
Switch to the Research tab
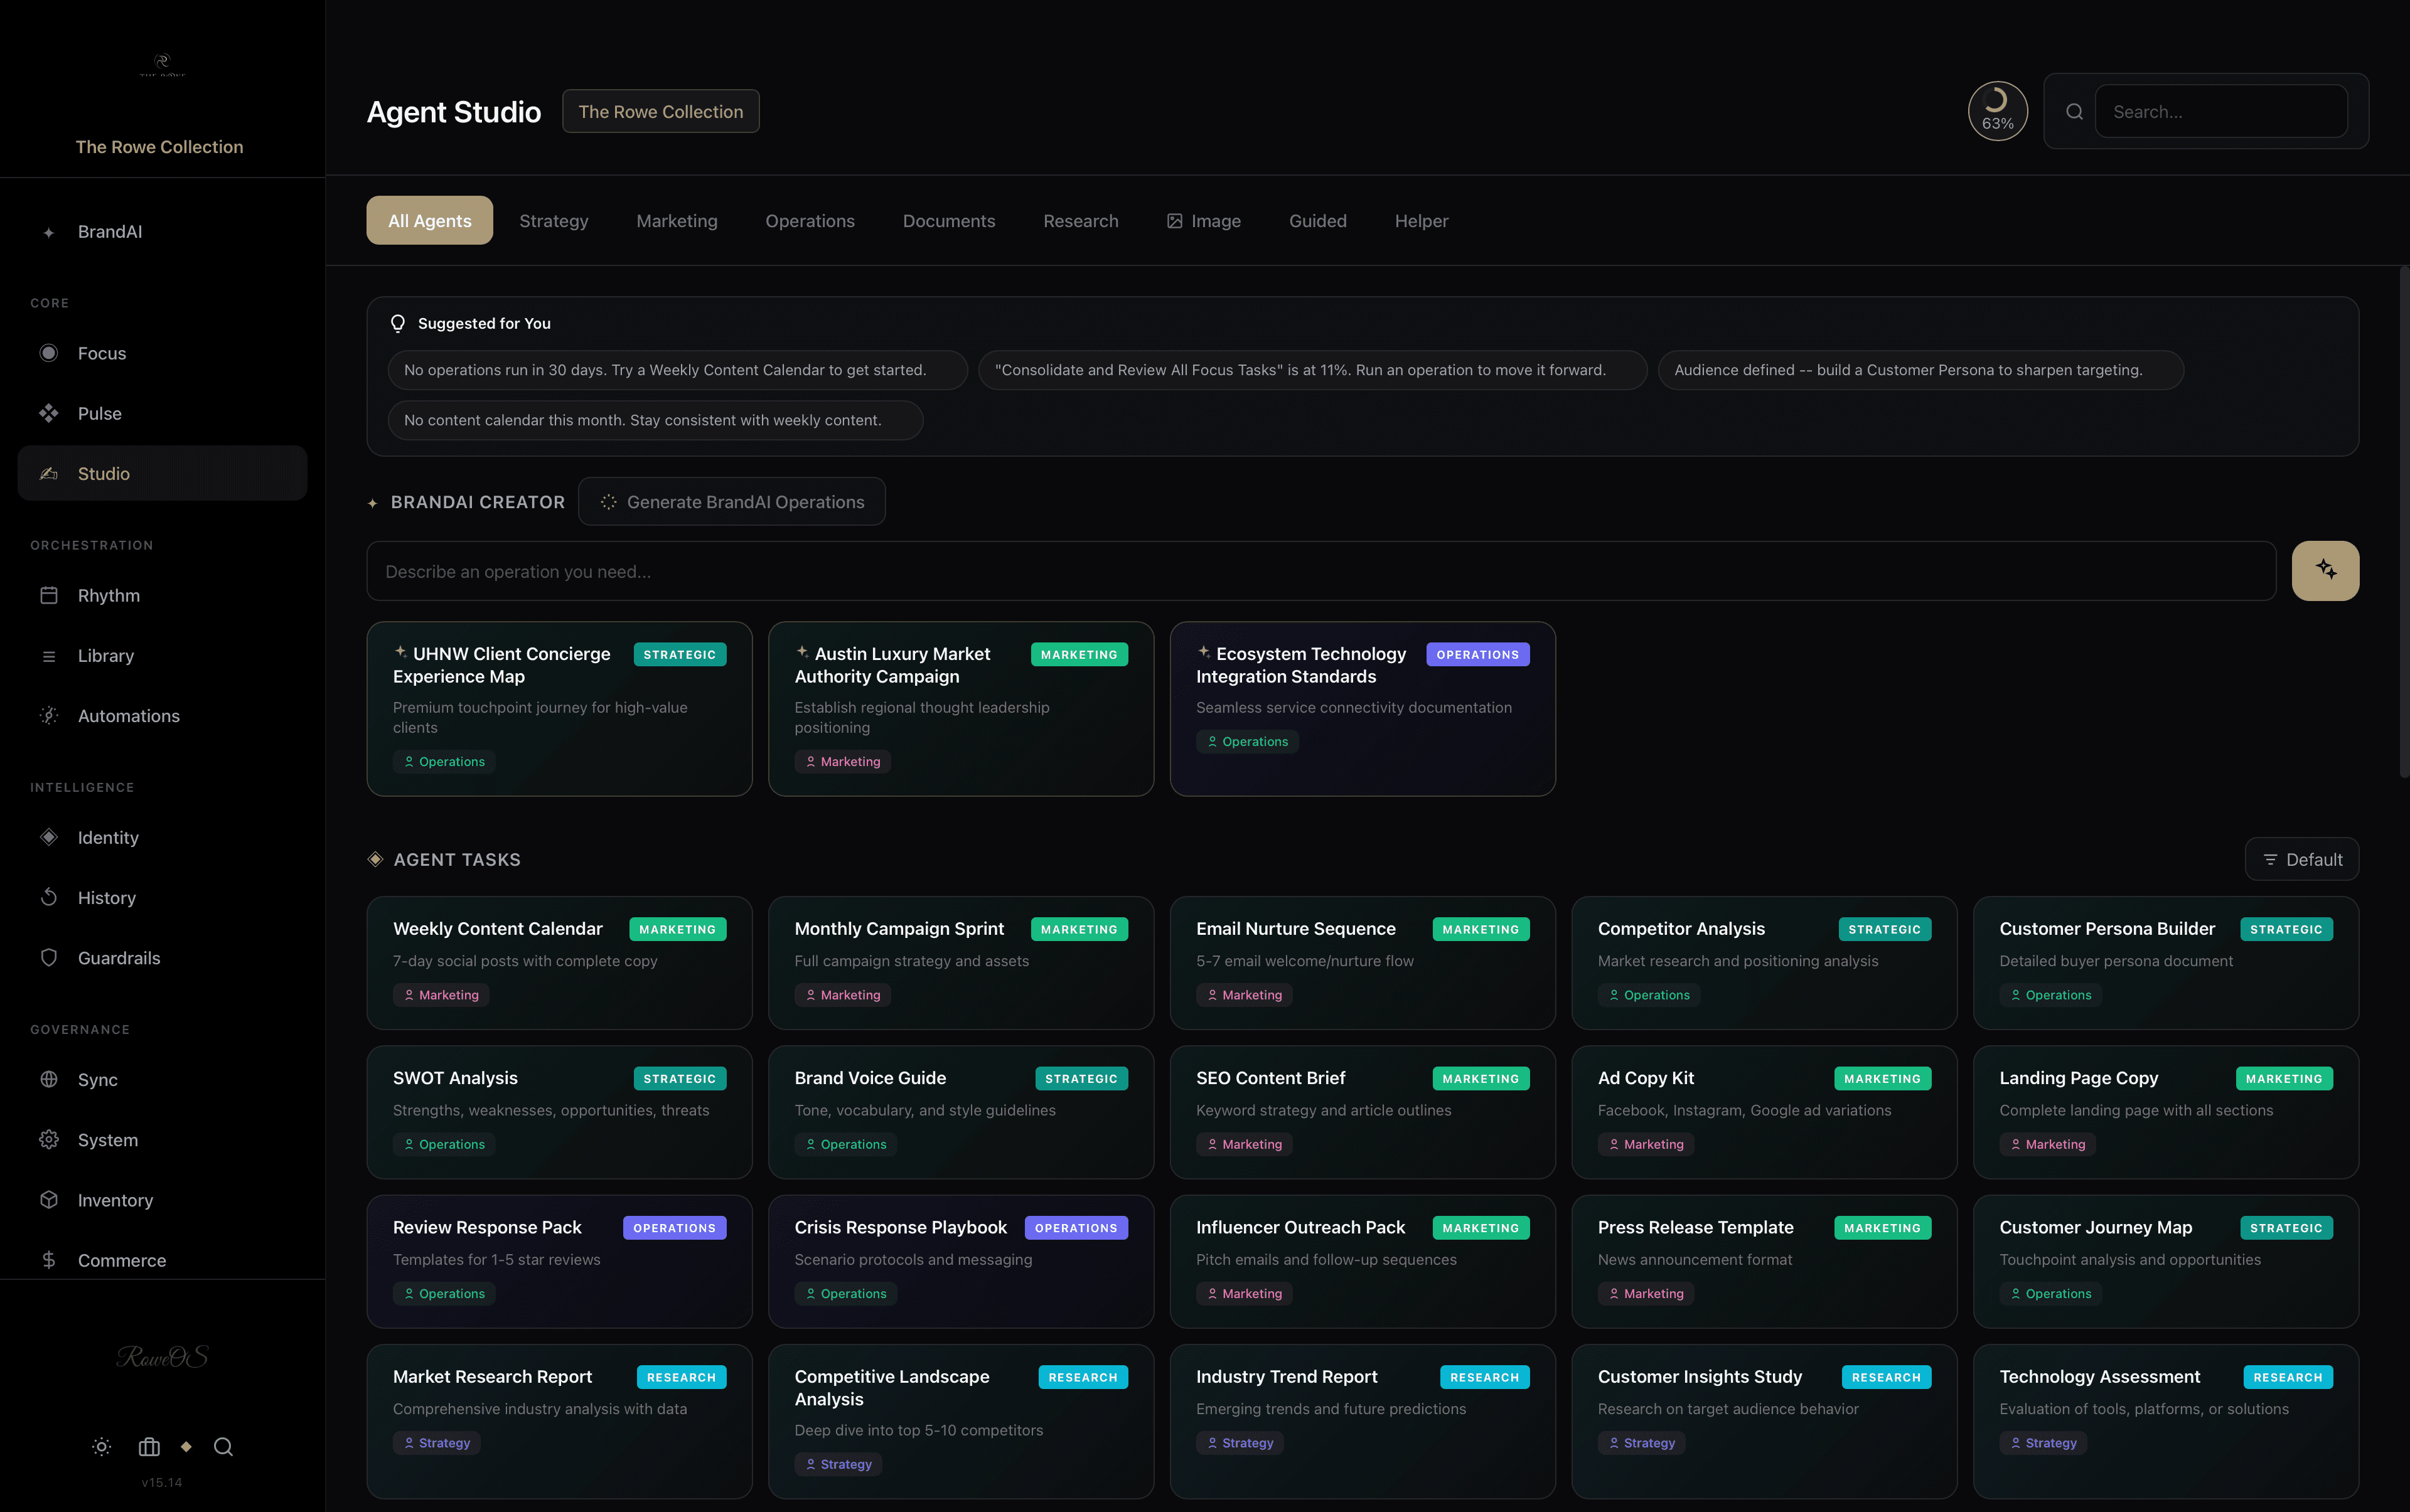[x=1081, y=220]
